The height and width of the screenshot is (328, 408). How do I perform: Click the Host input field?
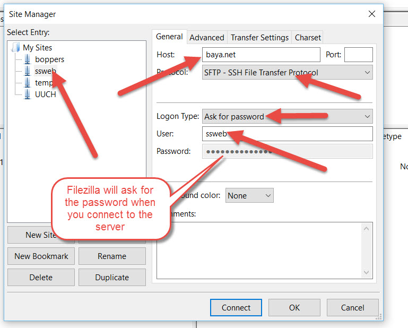[x=261, y=55]
